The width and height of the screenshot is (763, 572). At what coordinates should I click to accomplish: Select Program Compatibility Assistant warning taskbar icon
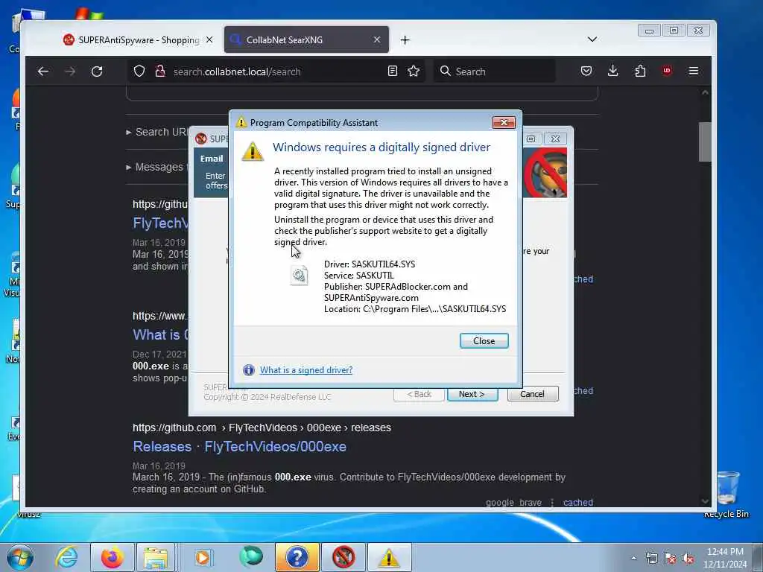[x=389, y=557]
